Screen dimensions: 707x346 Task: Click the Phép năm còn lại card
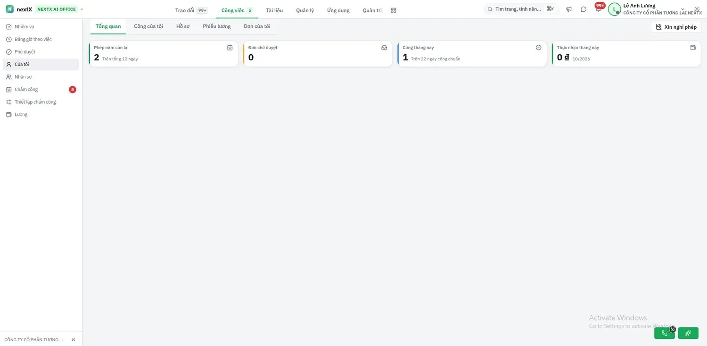(x=164, y=54)
